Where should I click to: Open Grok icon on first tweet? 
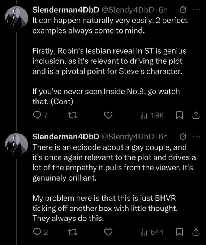[x=183, y=10]
